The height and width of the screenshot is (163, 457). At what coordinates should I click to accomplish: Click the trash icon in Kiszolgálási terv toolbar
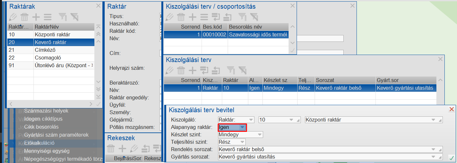(181, 70)
